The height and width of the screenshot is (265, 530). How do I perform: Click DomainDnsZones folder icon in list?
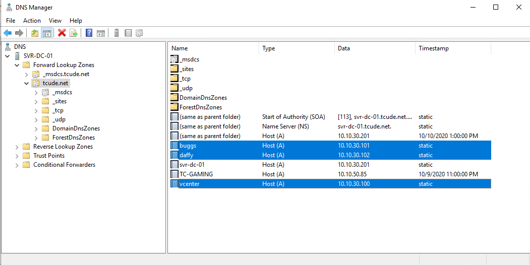tap(174, 98)
